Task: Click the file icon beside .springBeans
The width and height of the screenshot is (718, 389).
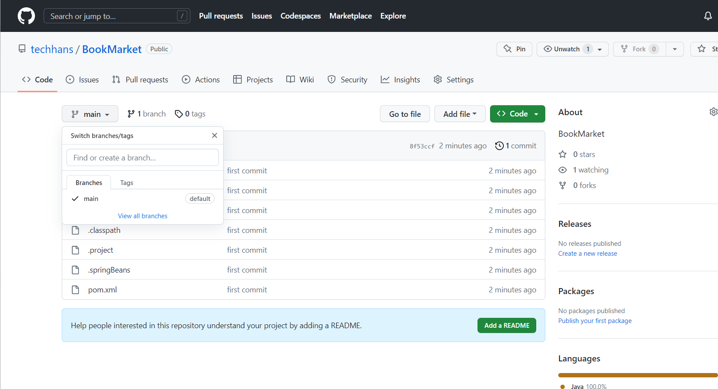Action: coord(76,270)
